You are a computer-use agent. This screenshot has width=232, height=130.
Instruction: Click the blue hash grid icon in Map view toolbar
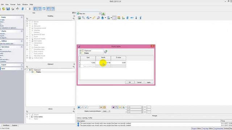(x=127, y=18)
